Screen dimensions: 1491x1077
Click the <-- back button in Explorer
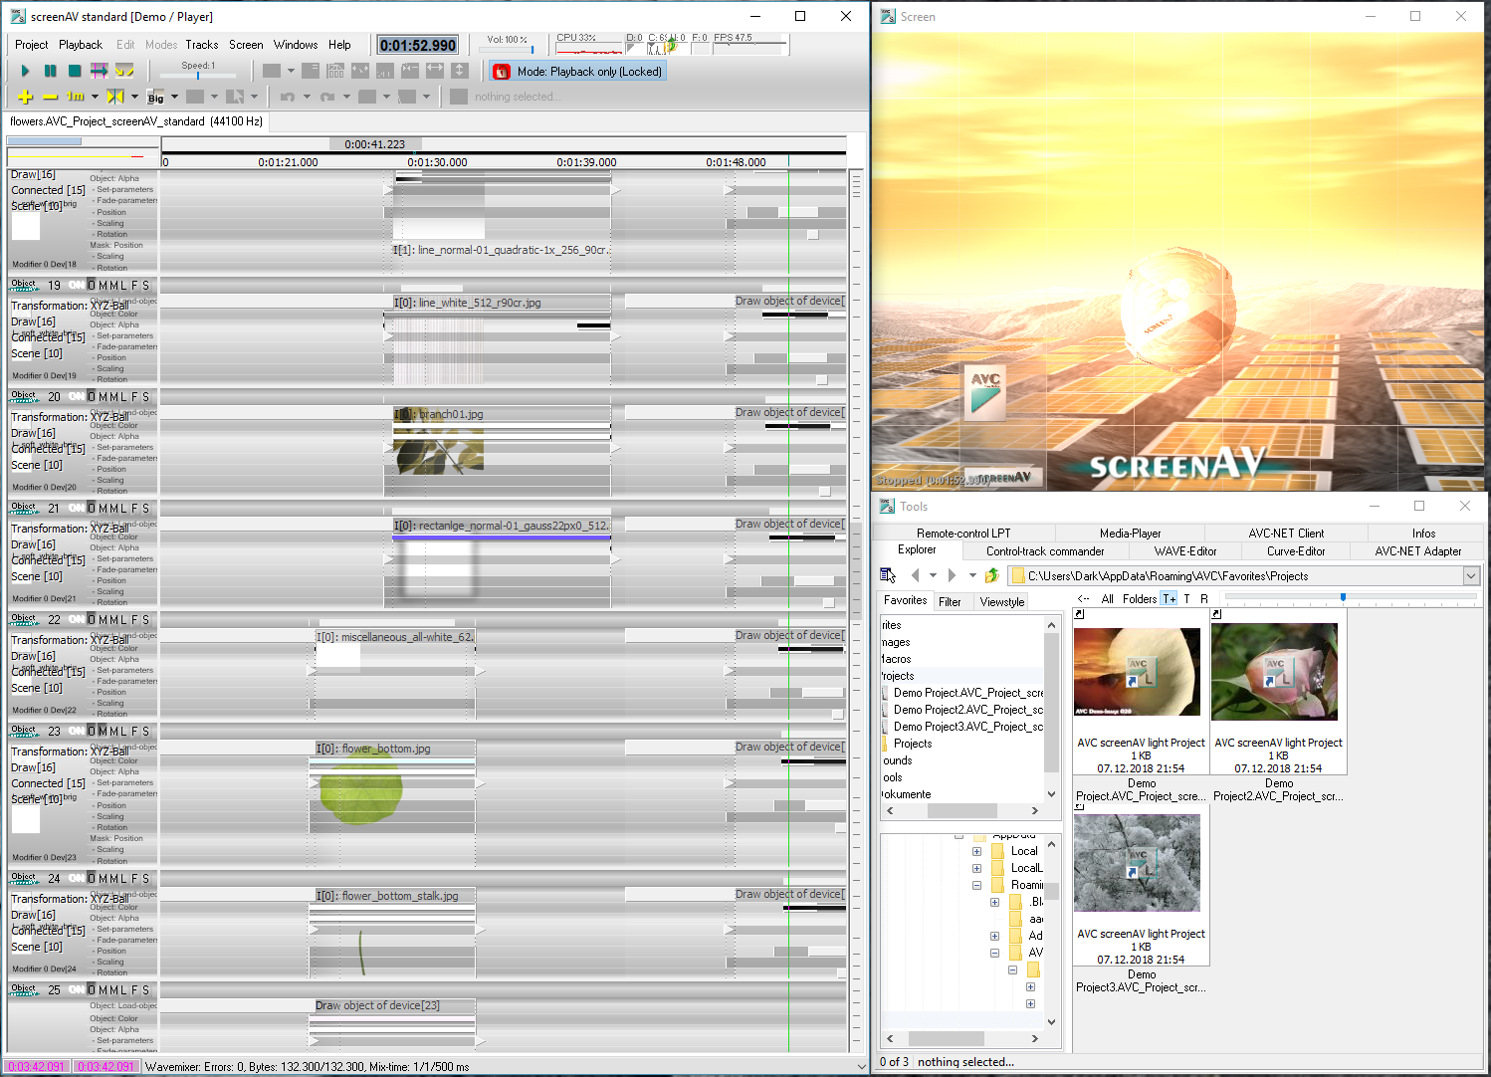tap(1083, 598)
